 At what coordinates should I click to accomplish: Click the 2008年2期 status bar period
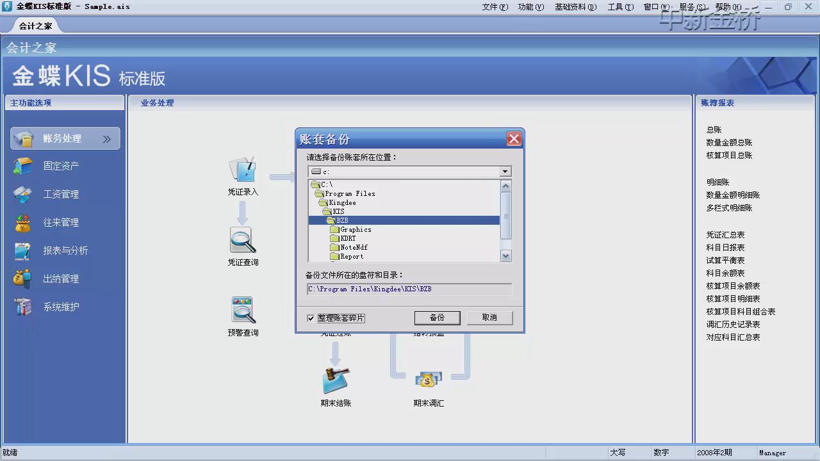[x=714, y=453]
